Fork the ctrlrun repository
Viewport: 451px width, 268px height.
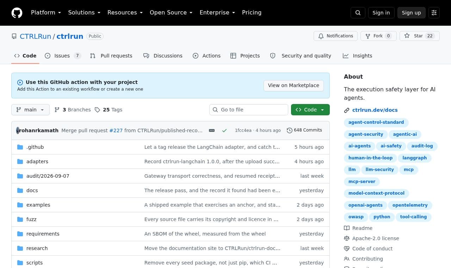(x=378, y=36)
